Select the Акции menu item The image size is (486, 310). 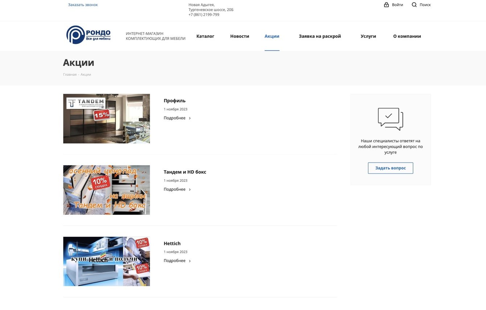point(272,36)
